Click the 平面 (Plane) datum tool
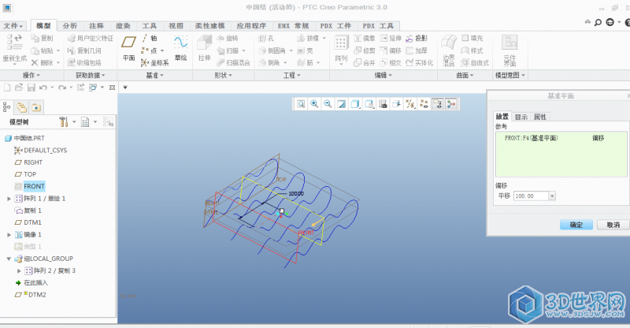 [128, 46]
